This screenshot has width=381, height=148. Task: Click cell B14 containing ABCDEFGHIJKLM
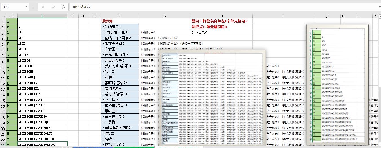tap(42, 94)
